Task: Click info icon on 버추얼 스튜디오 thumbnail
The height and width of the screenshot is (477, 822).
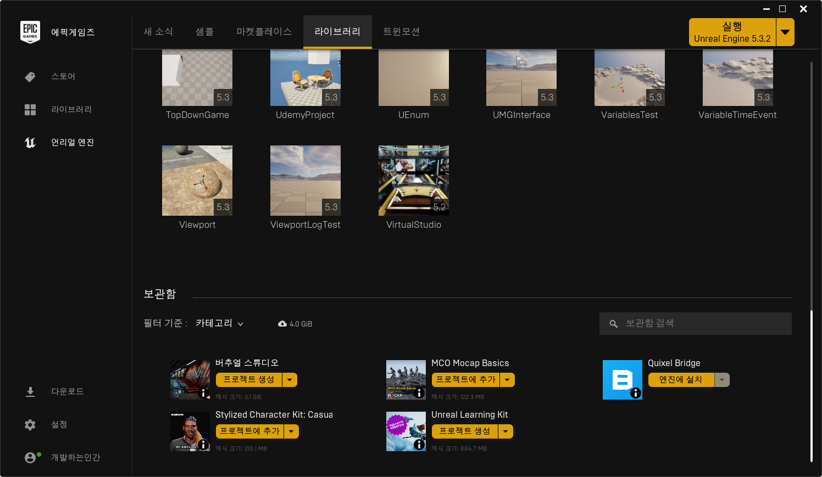Action: (x=203, y=393)
